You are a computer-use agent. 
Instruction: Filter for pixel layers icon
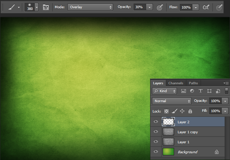(183, 91)
